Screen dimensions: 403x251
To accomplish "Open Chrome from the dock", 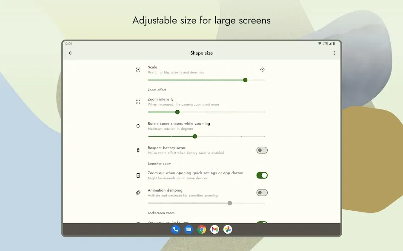I will point(202,229).
